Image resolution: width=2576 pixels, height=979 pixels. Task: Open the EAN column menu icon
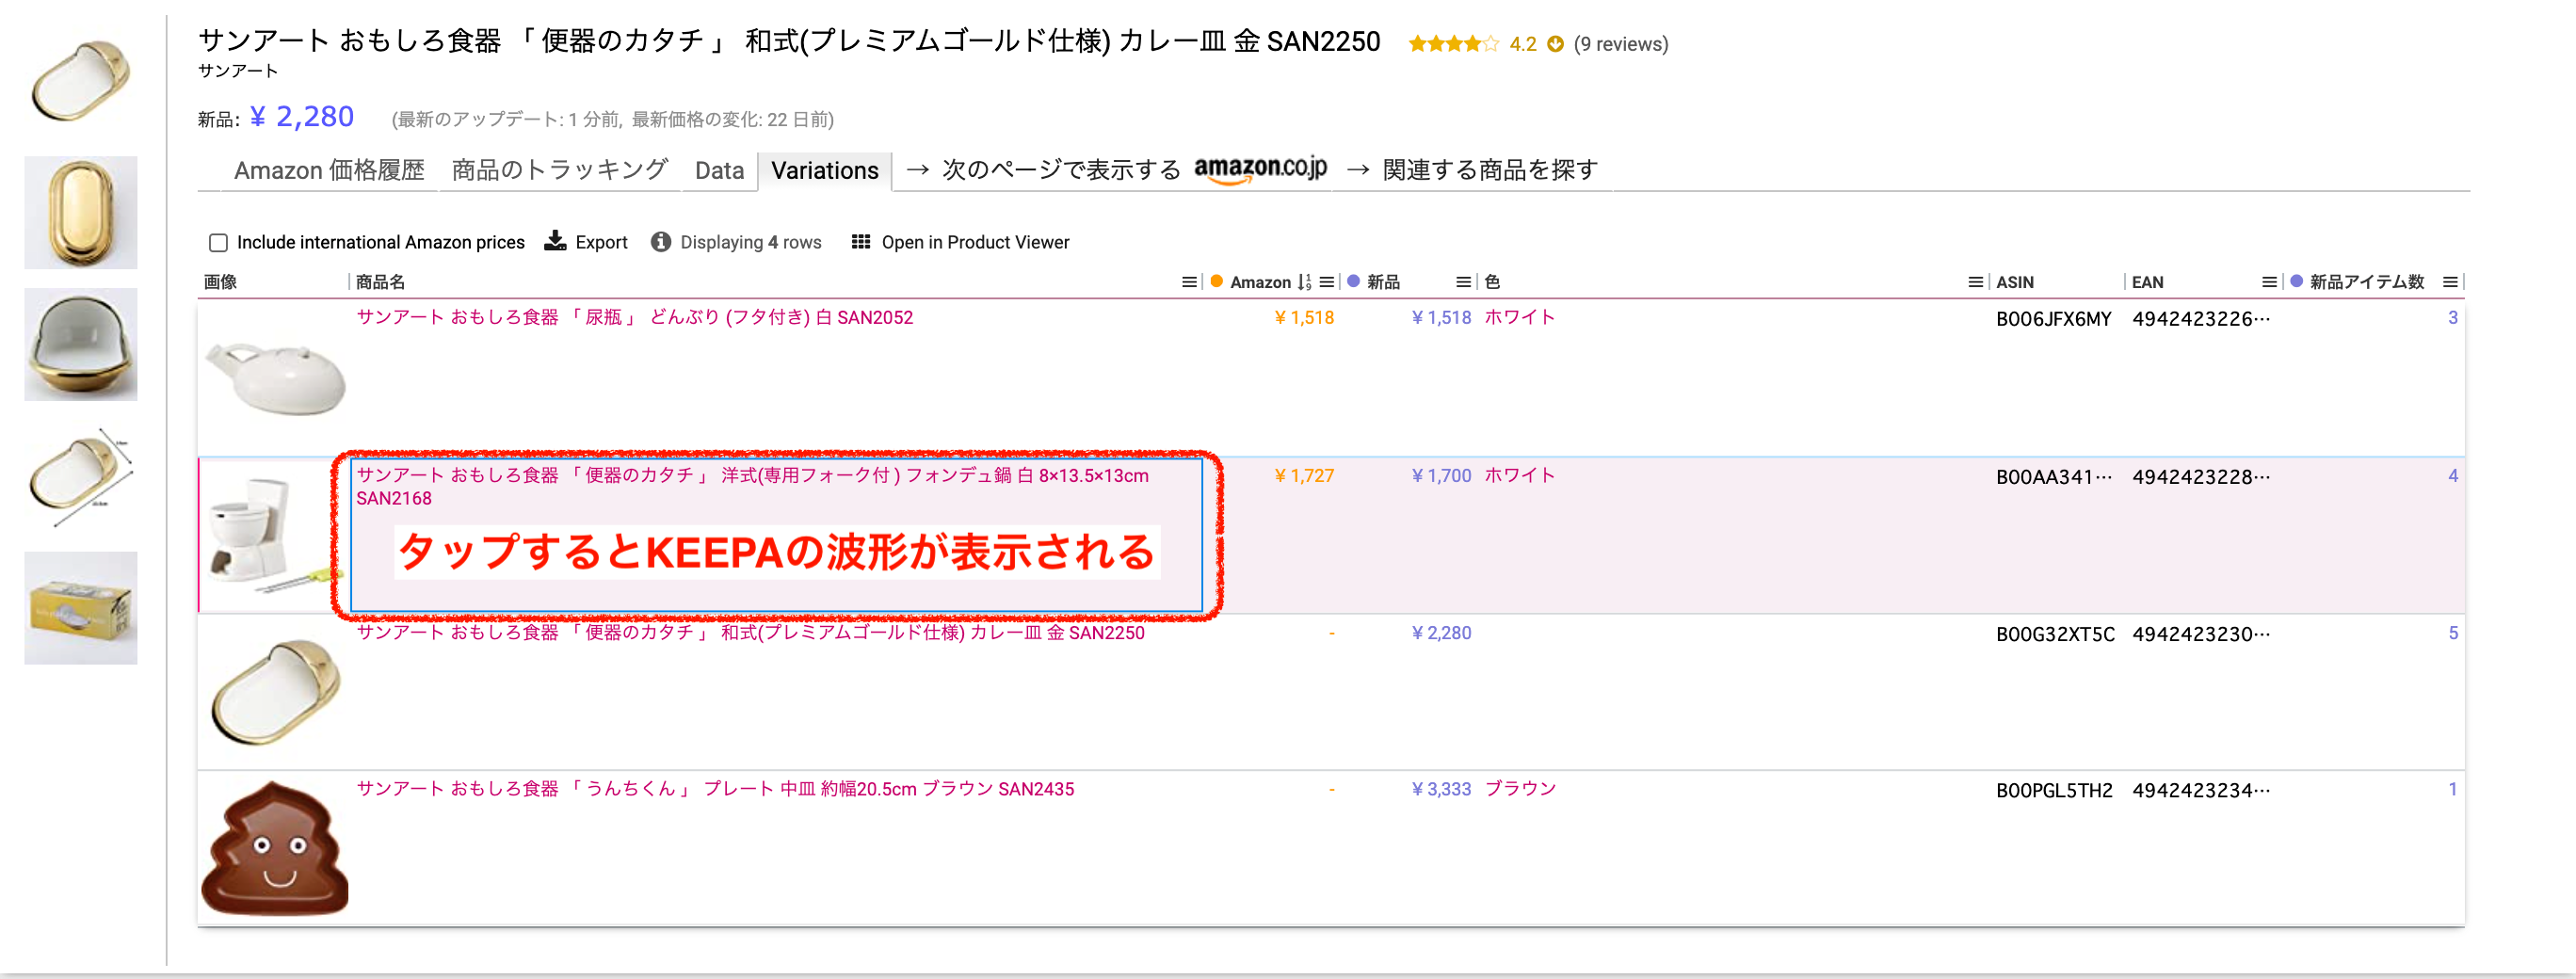point(2269,282)
